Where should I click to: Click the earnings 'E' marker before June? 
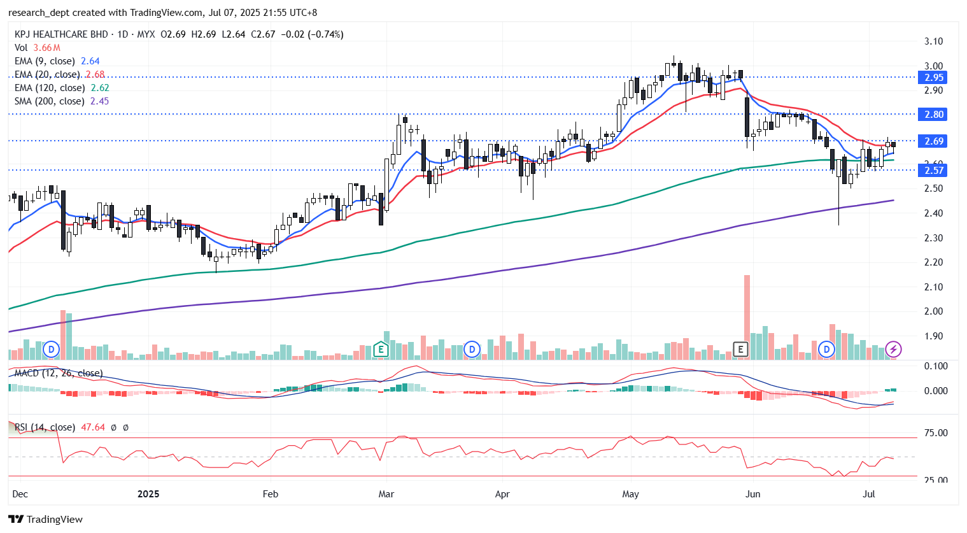pos(740,349)
